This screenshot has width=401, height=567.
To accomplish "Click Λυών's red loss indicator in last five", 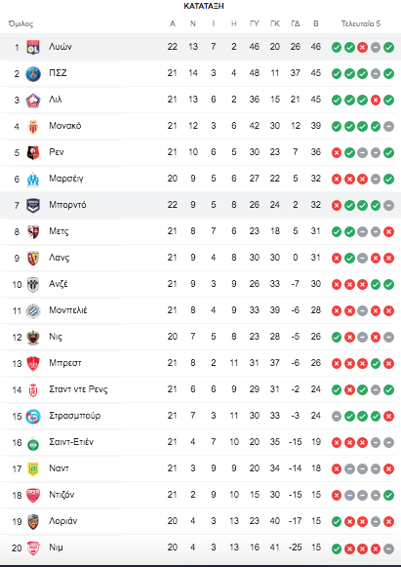I will 362,48.
